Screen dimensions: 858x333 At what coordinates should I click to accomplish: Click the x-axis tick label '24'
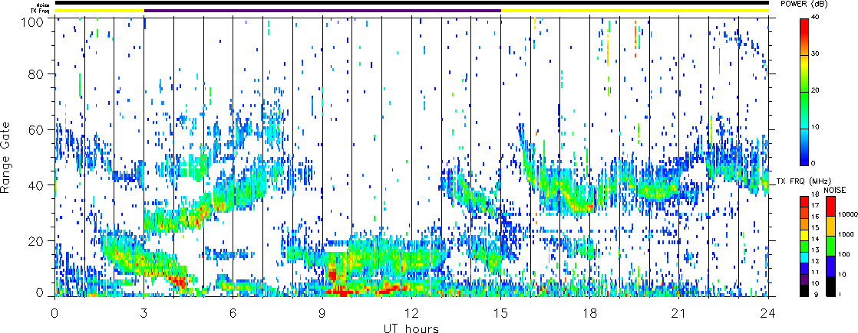click(x=768, y=312)
